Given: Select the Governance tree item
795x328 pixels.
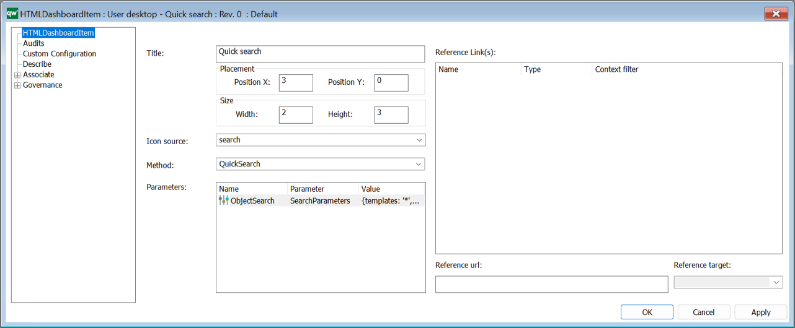Looking at the screenshot, I should point(43,85).
